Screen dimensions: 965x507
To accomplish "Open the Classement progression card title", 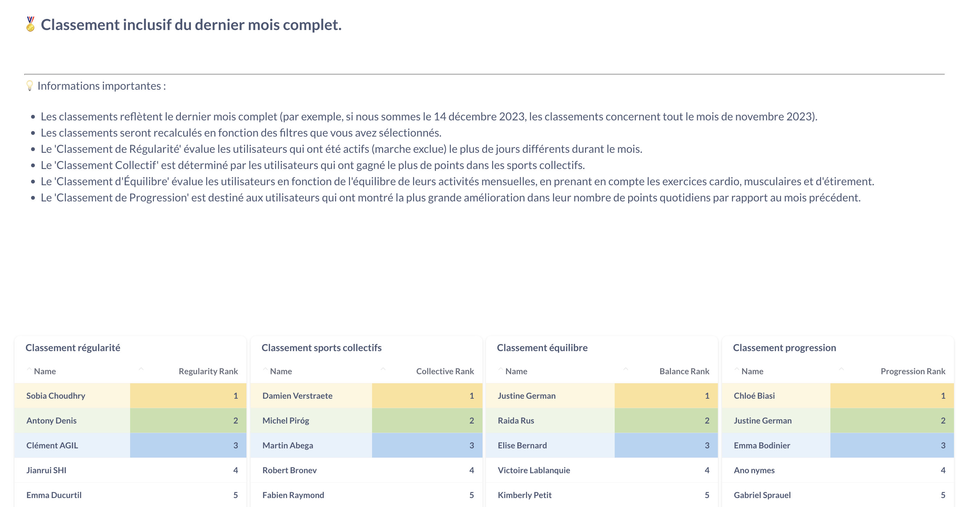I will [x=784, y=348].
